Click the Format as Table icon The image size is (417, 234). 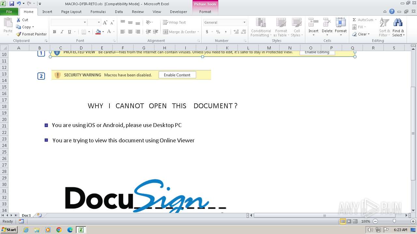[x=281, y=23]
